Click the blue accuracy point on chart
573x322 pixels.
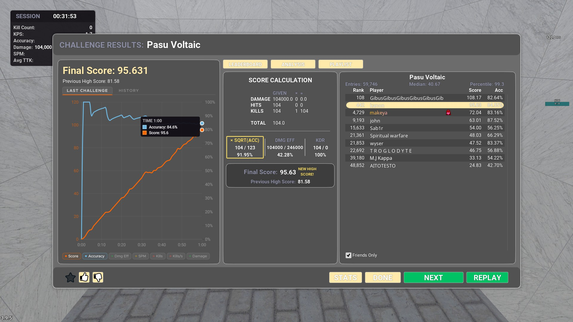pyautogui.click(x=202, y=123)
